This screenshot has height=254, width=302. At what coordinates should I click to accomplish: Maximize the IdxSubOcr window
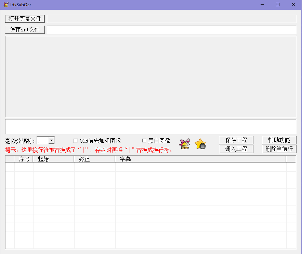tap(278, 4)
